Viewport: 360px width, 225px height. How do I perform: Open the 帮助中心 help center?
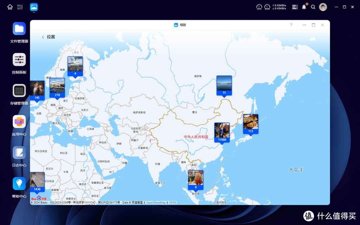pyautogui.click(x=19, y=184)
